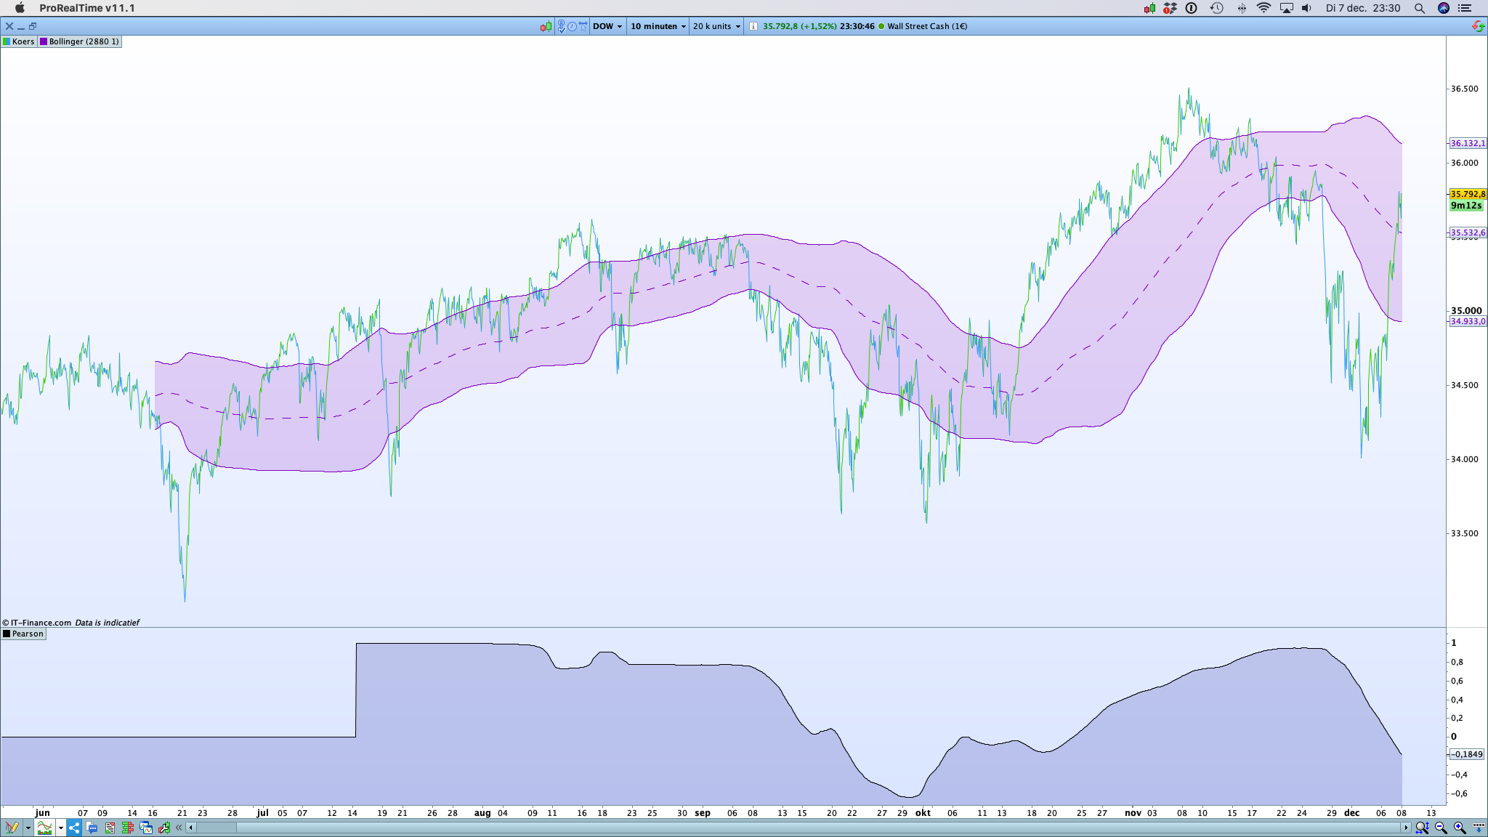The image size is (1488, 837).
Task: Click the zoom in magnifier
Action: (1460, 828)
